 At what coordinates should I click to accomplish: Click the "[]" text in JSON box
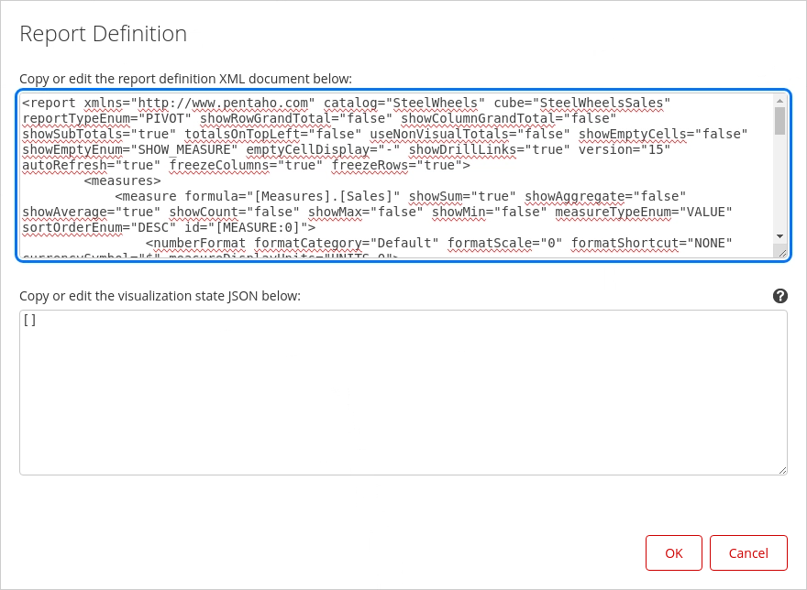pos(29,322)
